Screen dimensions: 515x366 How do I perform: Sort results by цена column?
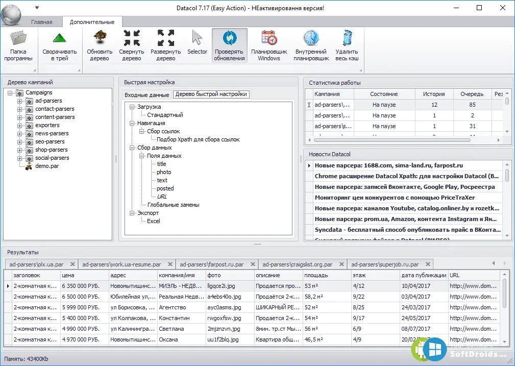click(x=84, y=275)
